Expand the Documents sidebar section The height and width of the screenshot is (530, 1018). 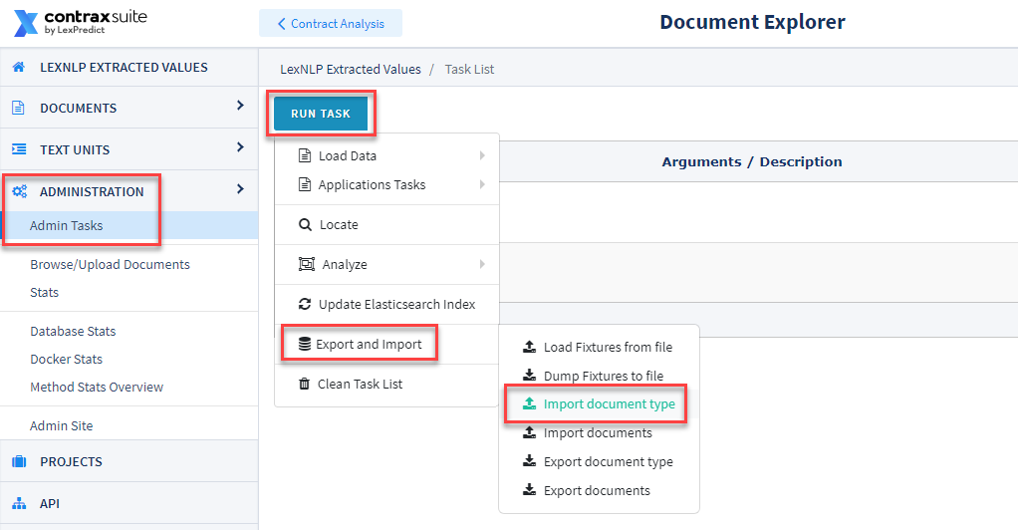tap(240, 106)
